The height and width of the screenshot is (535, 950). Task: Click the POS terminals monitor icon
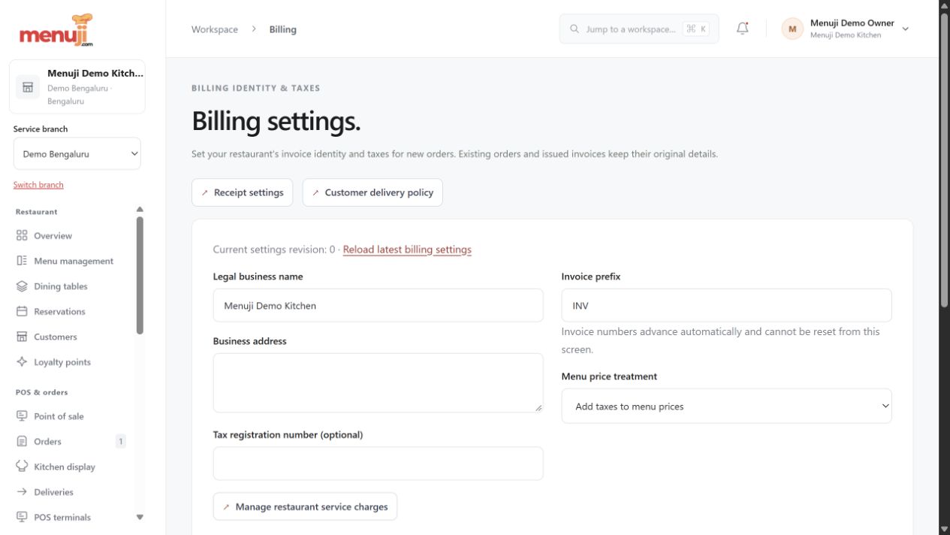[22, 517]
